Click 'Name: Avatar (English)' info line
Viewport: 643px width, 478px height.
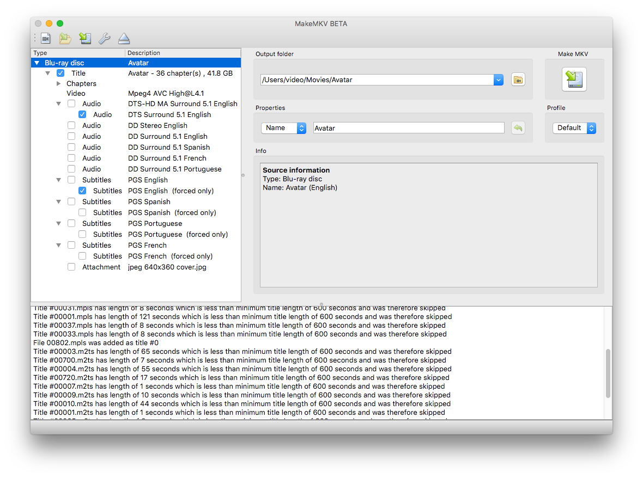coord(300,188)
